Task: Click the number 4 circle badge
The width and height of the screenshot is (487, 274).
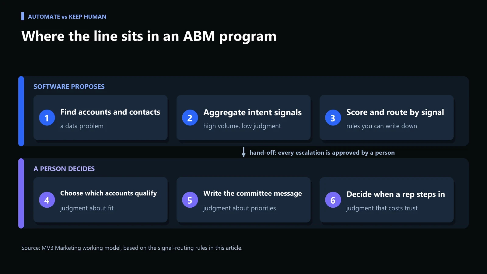Action: tap(47, 200)
